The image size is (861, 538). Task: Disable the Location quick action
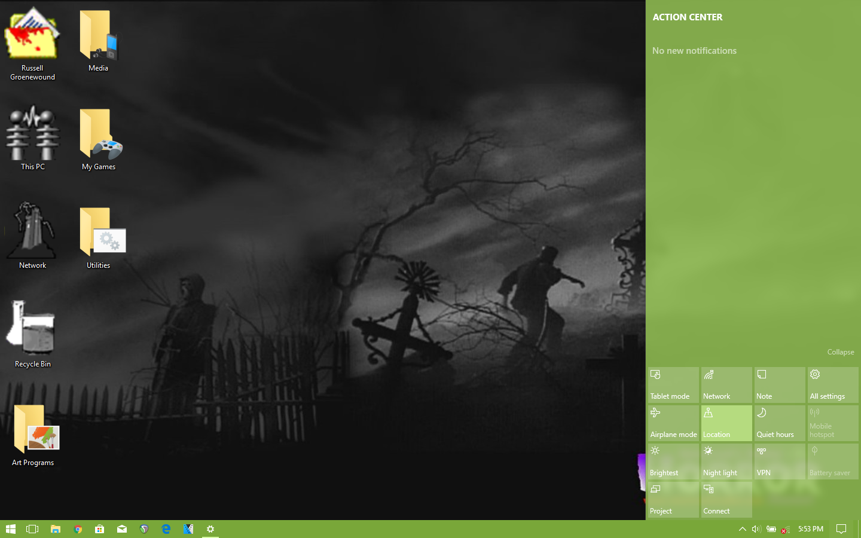(x=726, y=423)
